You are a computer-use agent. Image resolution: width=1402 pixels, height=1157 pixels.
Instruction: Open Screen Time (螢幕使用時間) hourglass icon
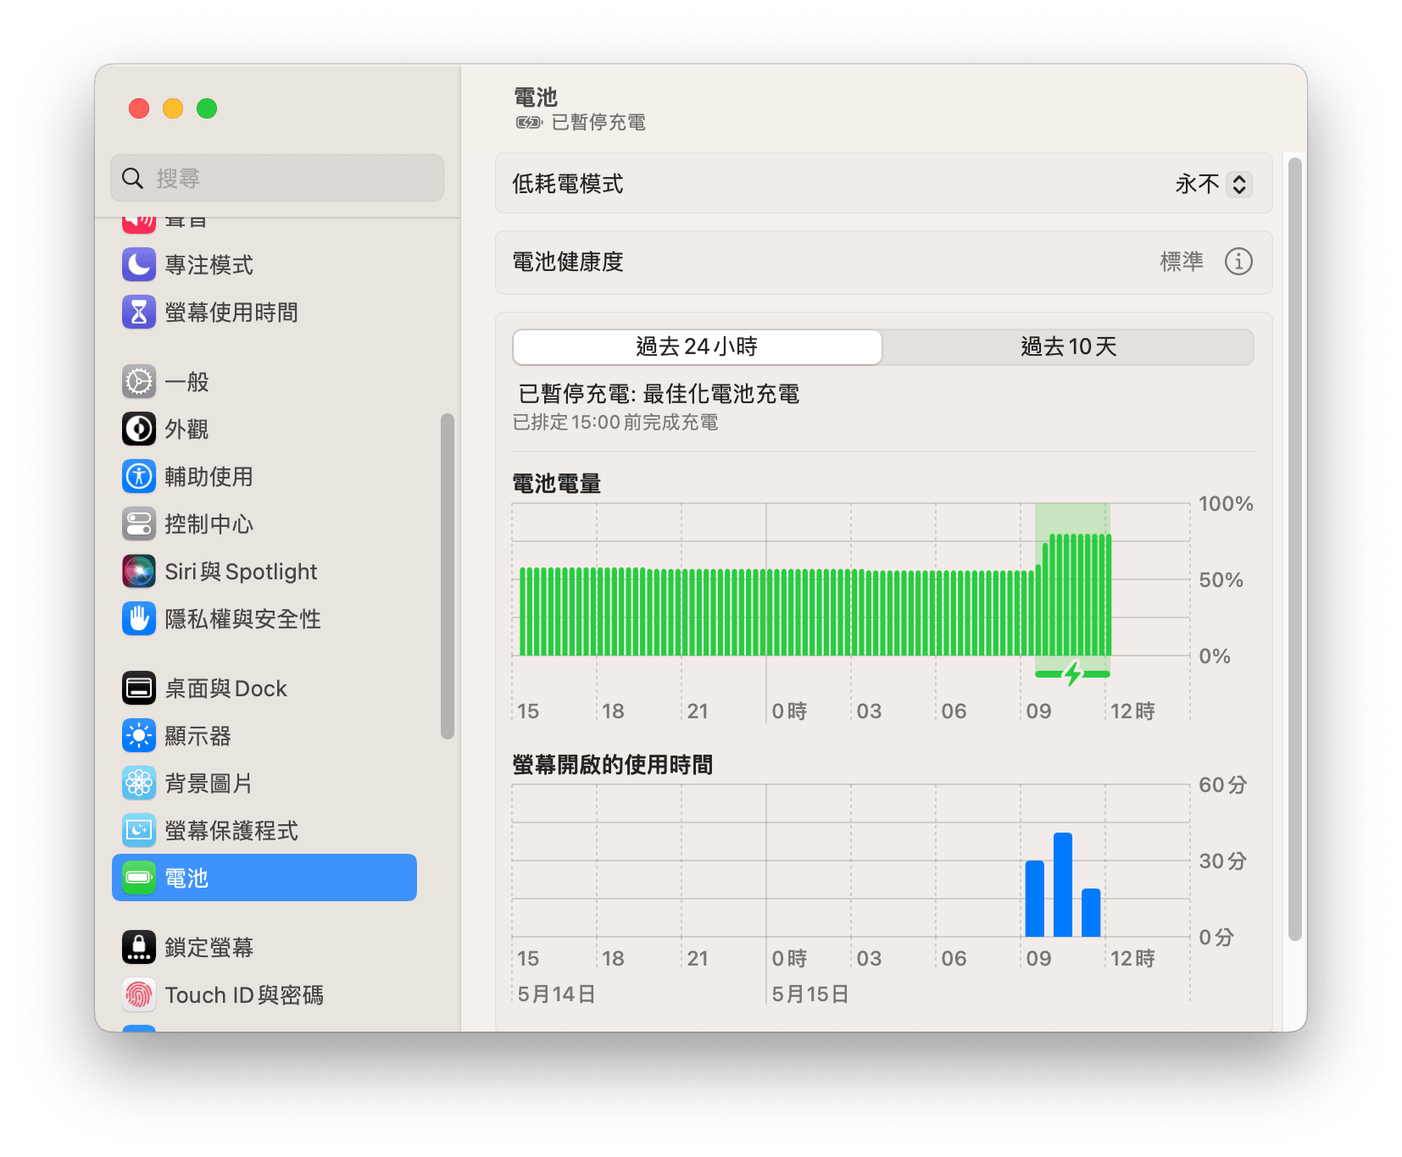click(x=139, y=312)
